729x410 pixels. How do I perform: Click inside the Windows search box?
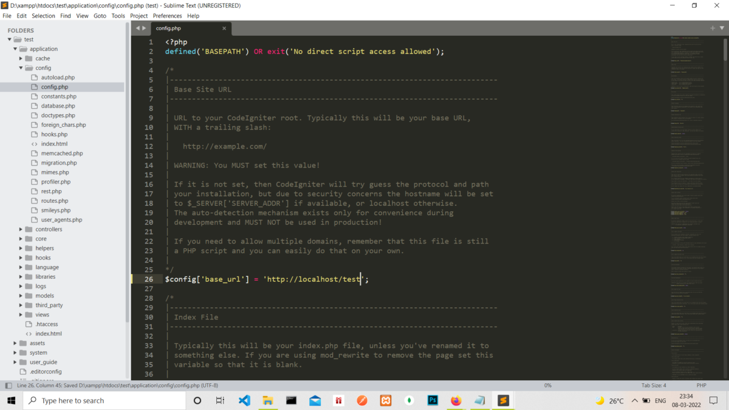[x=103, y=400]
